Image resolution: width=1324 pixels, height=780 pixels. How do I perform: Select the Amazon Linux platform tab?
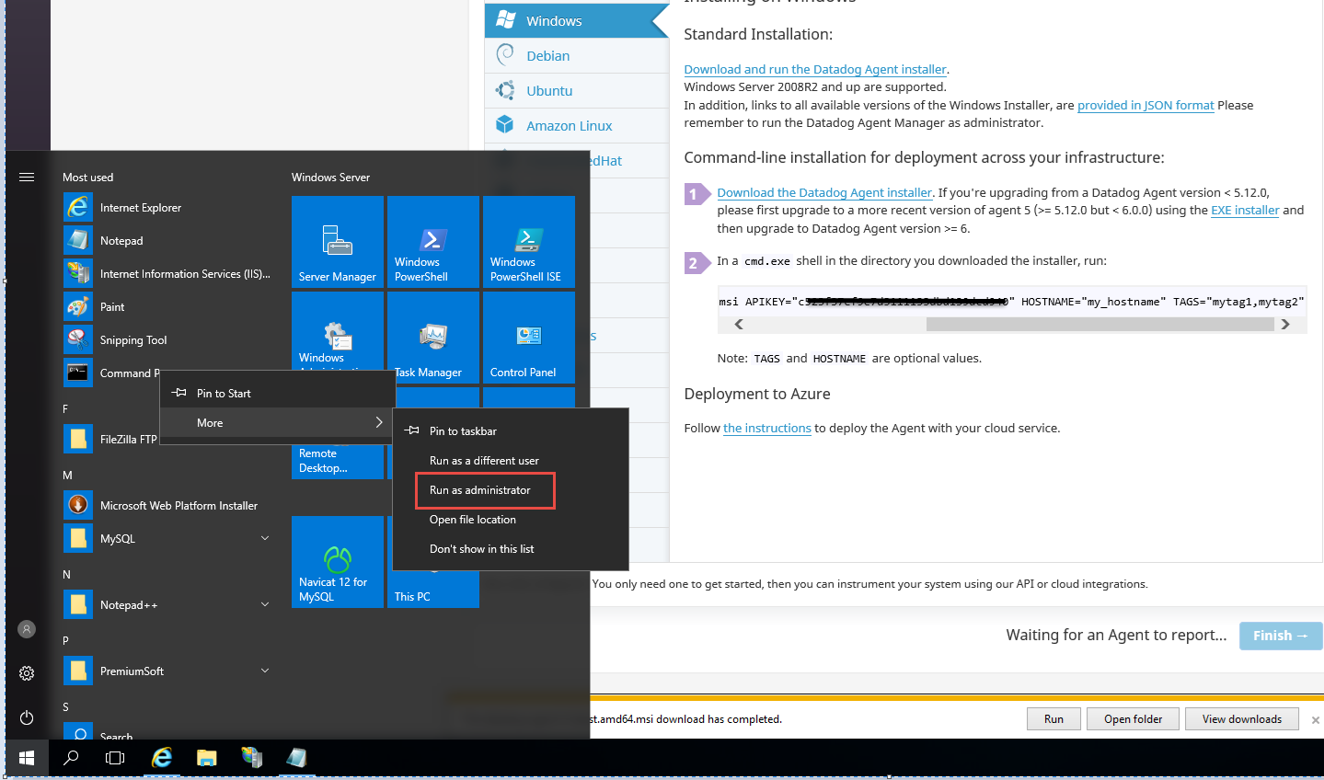click(x=577, y=126)
